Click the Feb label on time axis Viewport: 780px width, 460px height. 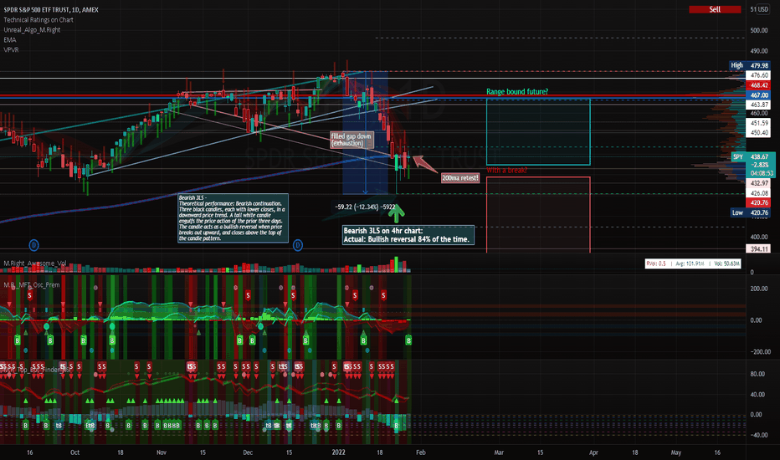[420, 452]
